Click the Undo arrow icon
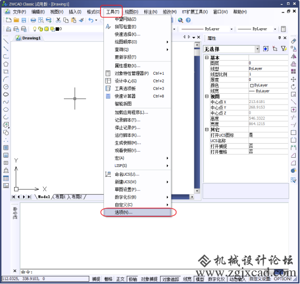 tap(91, 20)
